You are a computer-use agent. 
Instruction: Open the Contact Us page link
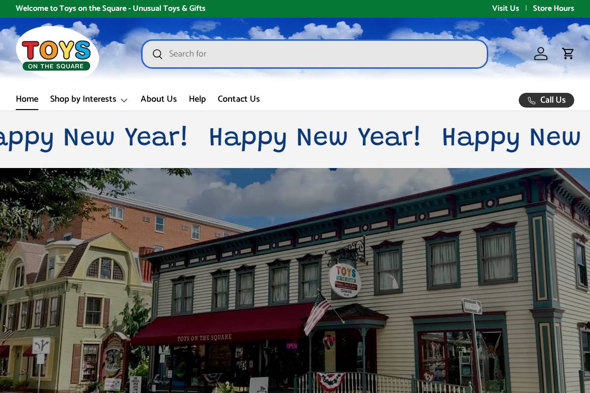coord(238,99)
